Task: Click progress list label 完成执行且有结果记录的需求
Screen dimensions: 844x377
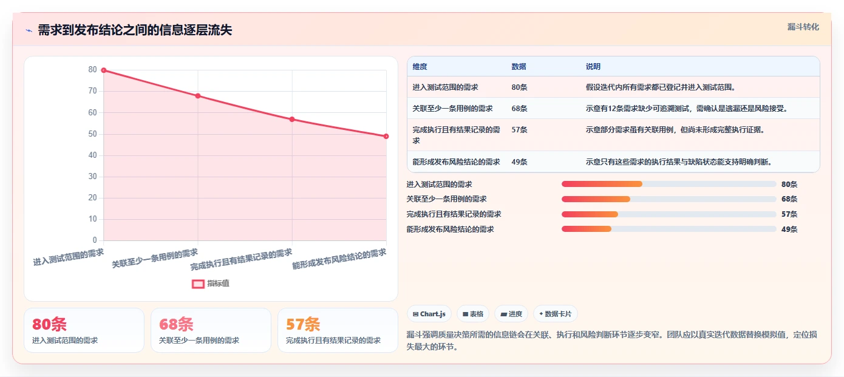Action: [454, 214]
